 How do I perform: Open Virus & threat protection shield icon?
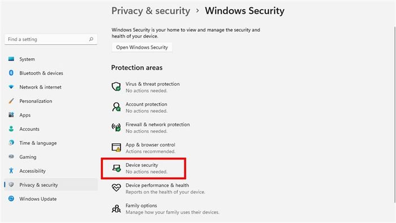(x=116, y=87)
